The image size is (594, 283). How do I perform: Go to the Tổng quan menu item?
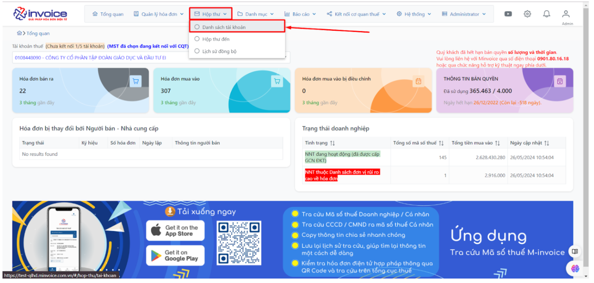click(x=108, y=14)
